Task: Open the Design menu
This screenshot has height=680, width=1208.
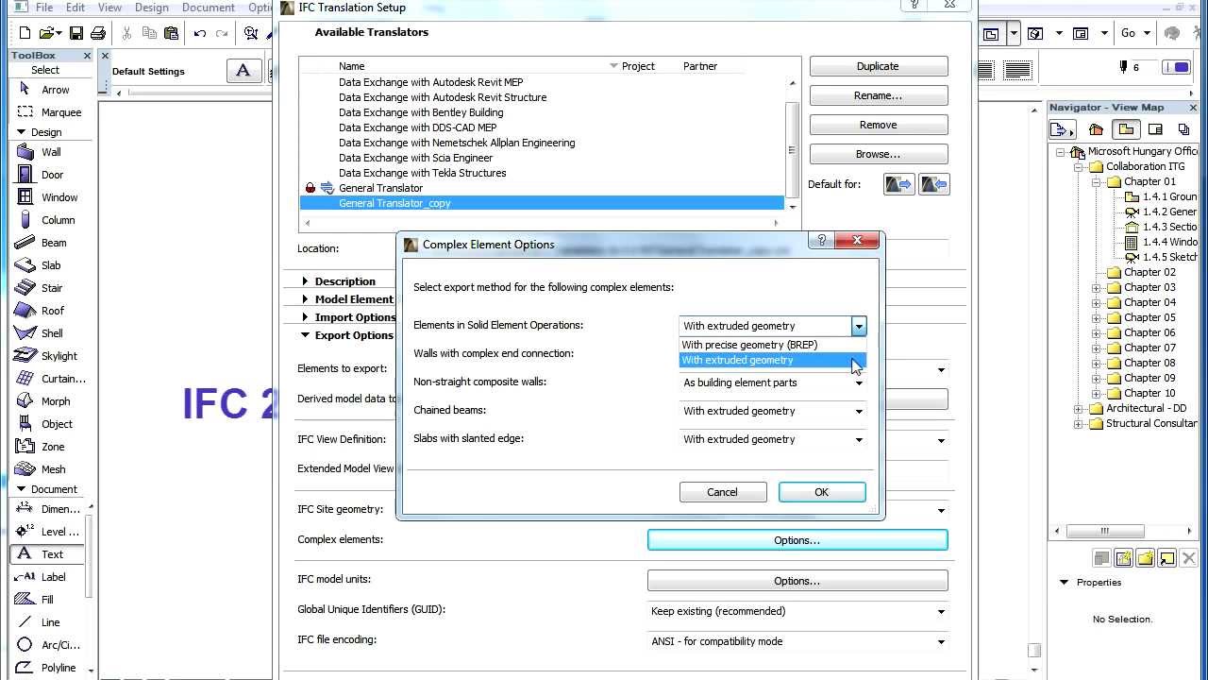Action: coord(151,8)
